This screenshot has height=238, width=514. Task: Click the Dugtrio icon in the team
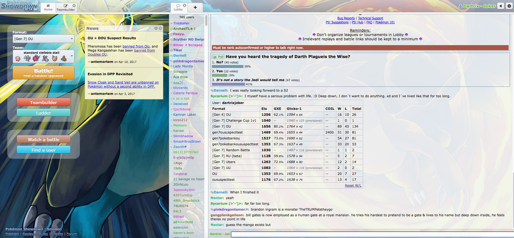tap(64, 58)
